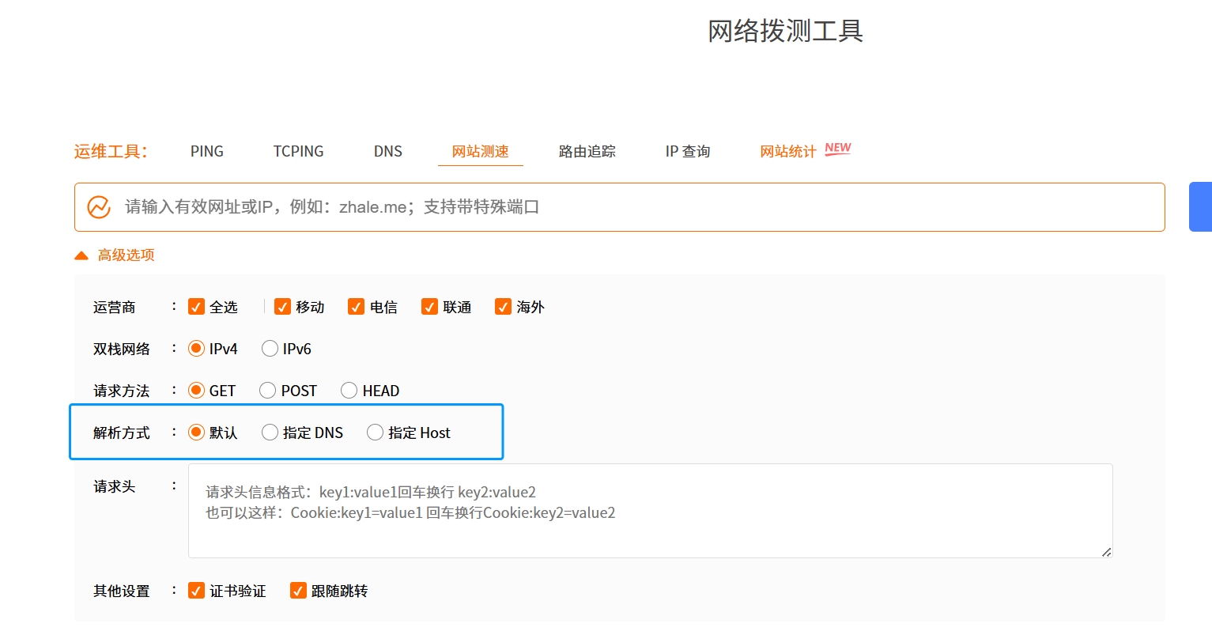This screenshot has height=631, width=1212.
Task: Disable the 海外 checkbox
Action: 503,307
